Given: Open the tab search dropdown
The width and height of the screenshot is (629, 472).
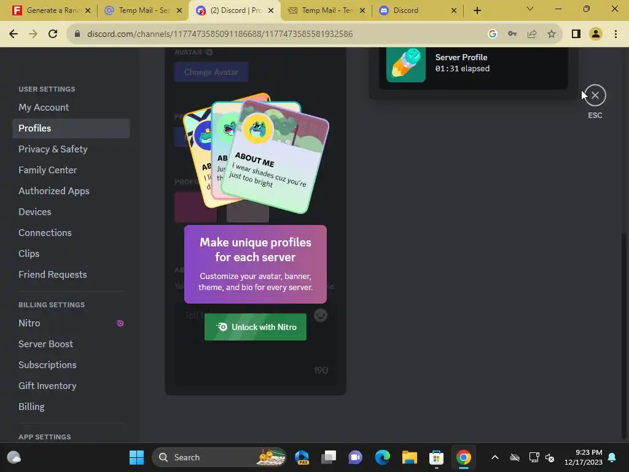Looking at the screenshot, I should point(530,9).
